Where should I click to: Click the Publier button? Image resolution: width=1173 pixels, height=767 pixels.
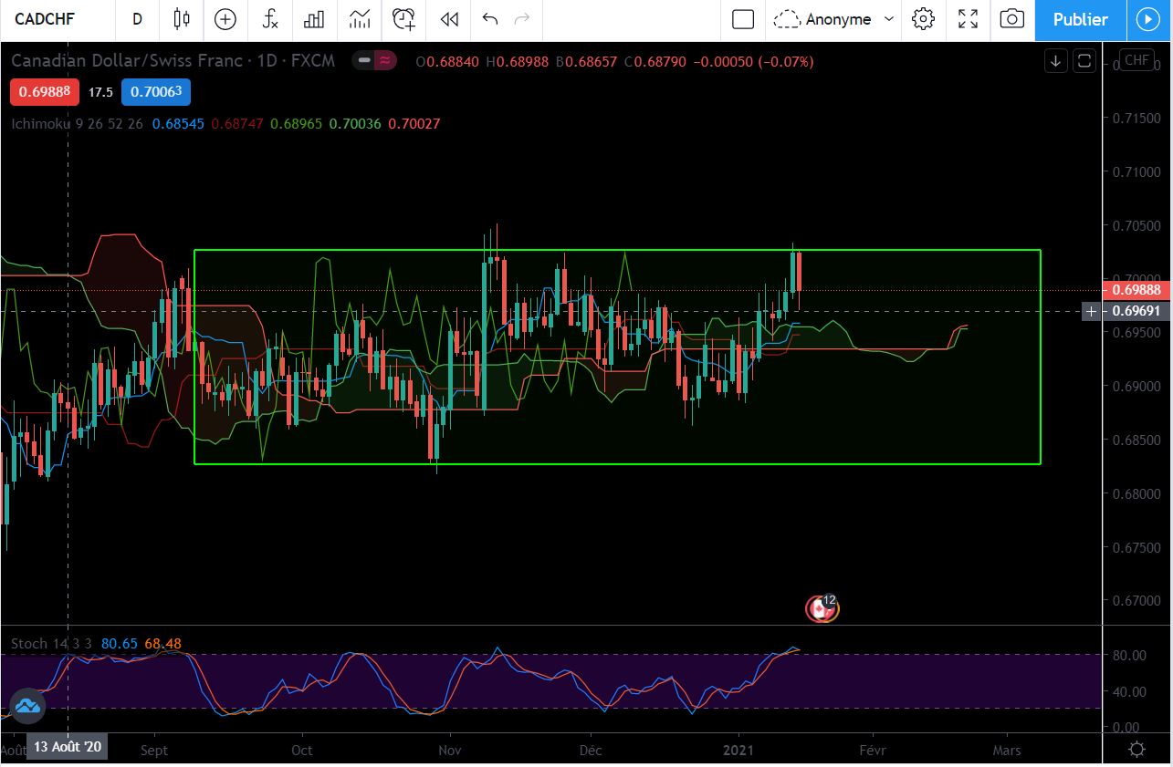tap(1080, 19)
